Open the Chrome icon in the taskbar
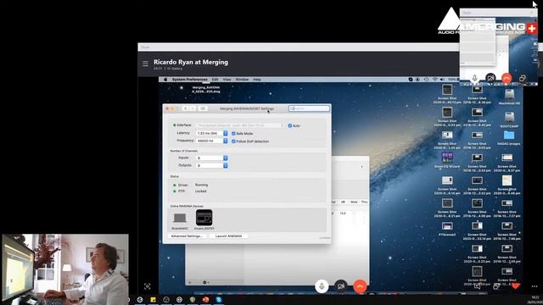This screenshot has height=305, width=543. click(193, 299)
